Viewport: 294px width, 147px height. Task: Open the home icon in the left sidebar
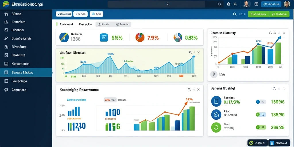pos(6,14)
